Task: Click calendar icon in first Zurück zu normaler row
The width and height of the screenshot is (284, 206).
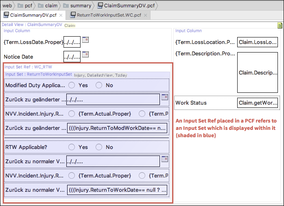Action: [x=164, y=159]
